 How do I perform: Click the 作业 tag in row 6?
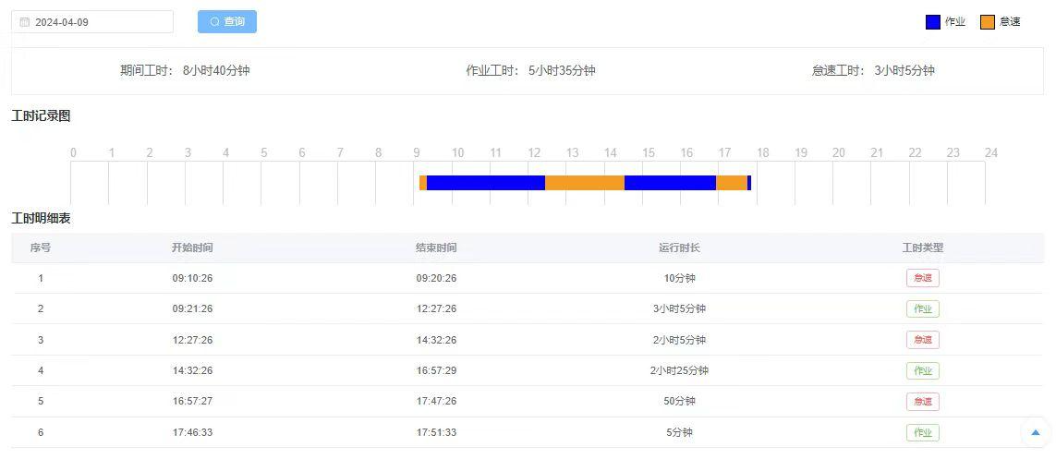(922, 432)
